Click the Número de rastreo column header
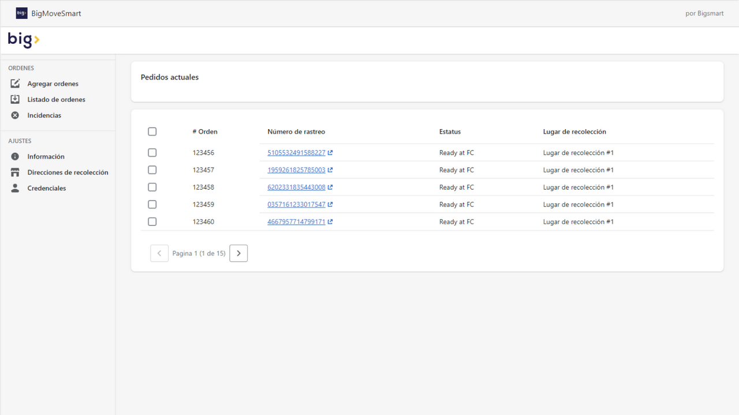Viewport: 739px width, 415px height. coord(296,131)
